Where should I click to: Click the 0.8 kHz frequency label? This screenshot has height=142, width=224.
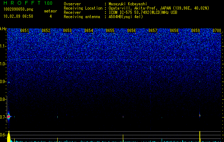pos(2,99)
